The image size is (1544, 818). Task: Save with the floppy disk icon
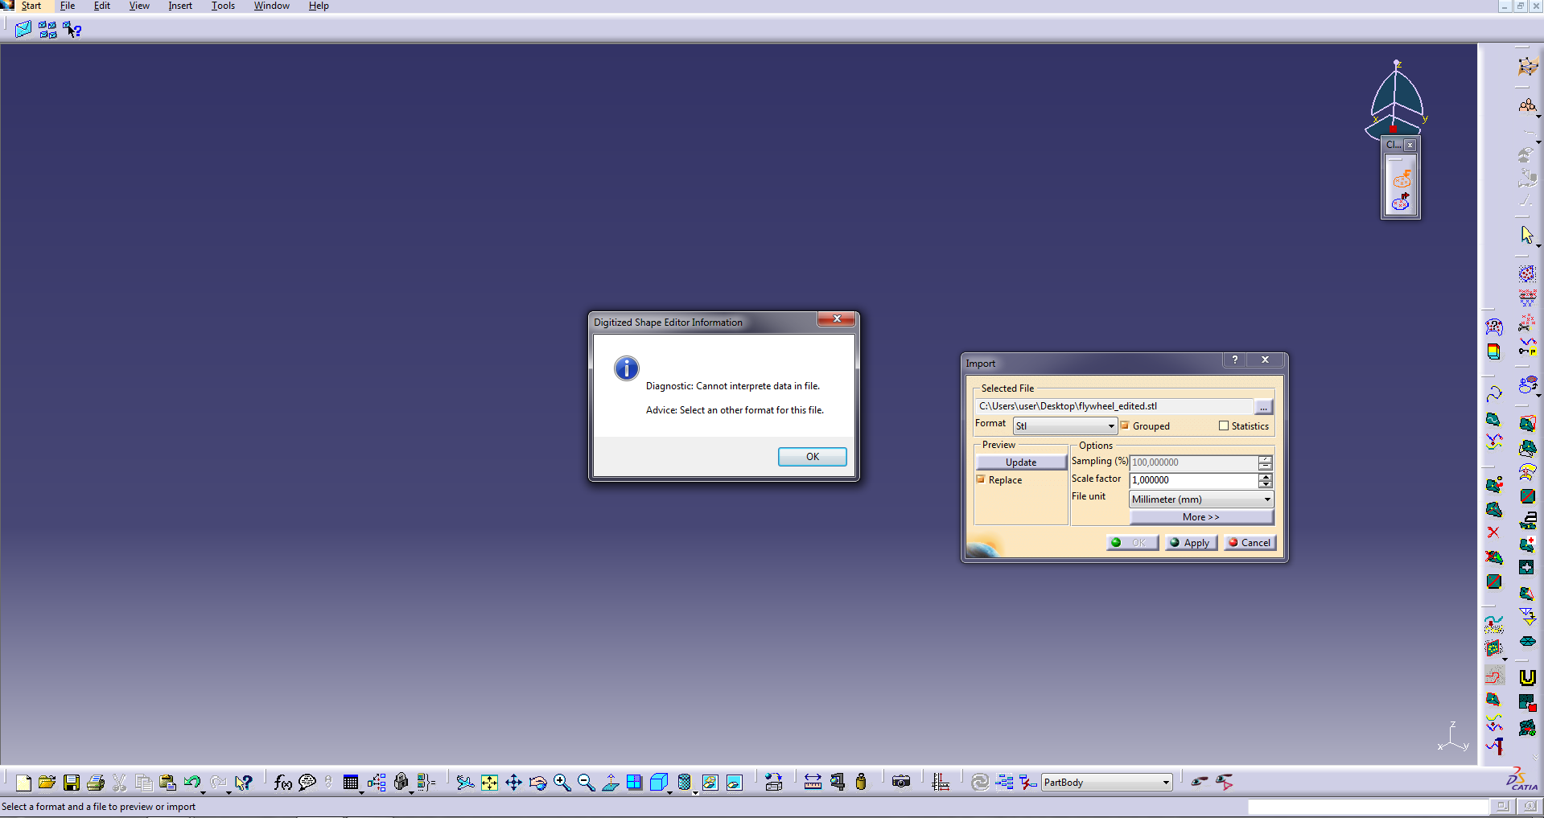(x=72, y=783)
